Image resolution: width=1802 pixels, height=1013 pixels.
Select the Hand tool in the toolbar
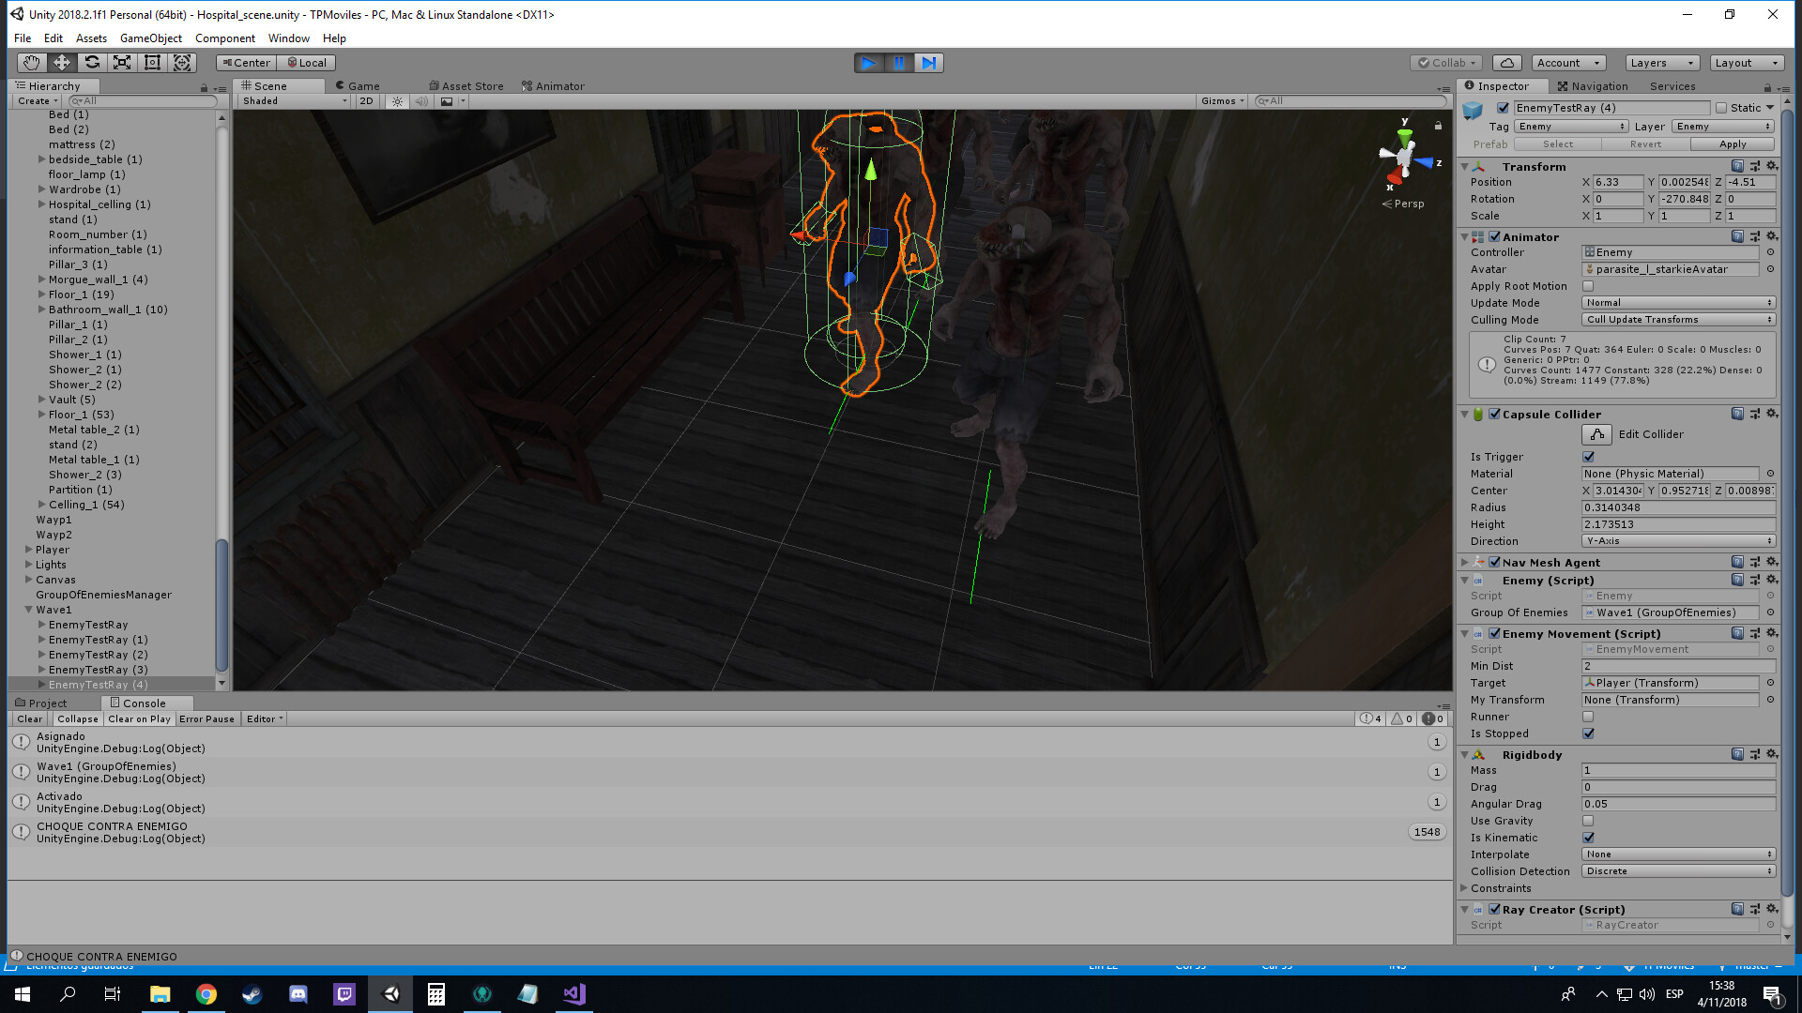pos(31,62)
